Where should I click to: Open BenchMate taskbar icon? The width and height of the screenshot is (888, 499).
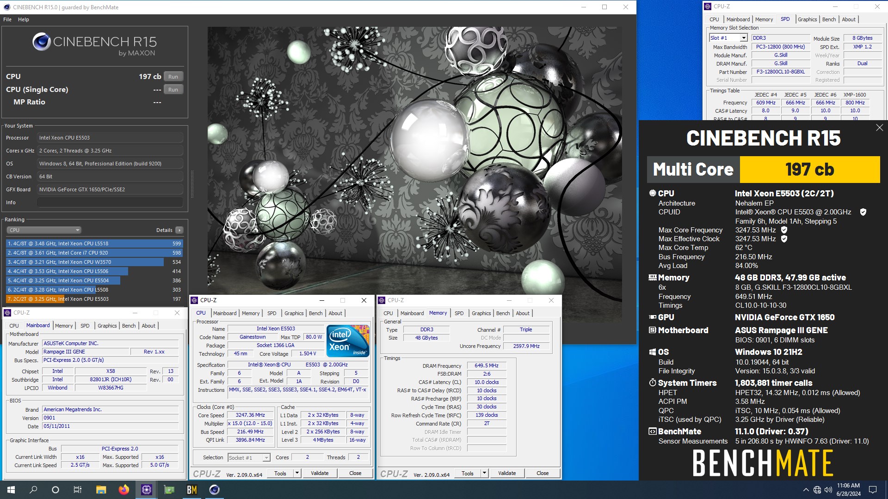pyautogui.click(x=192, y=490)
